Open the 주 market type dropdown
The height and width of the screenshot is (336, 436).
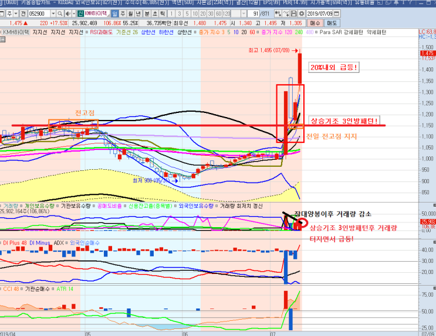(16, 13)
